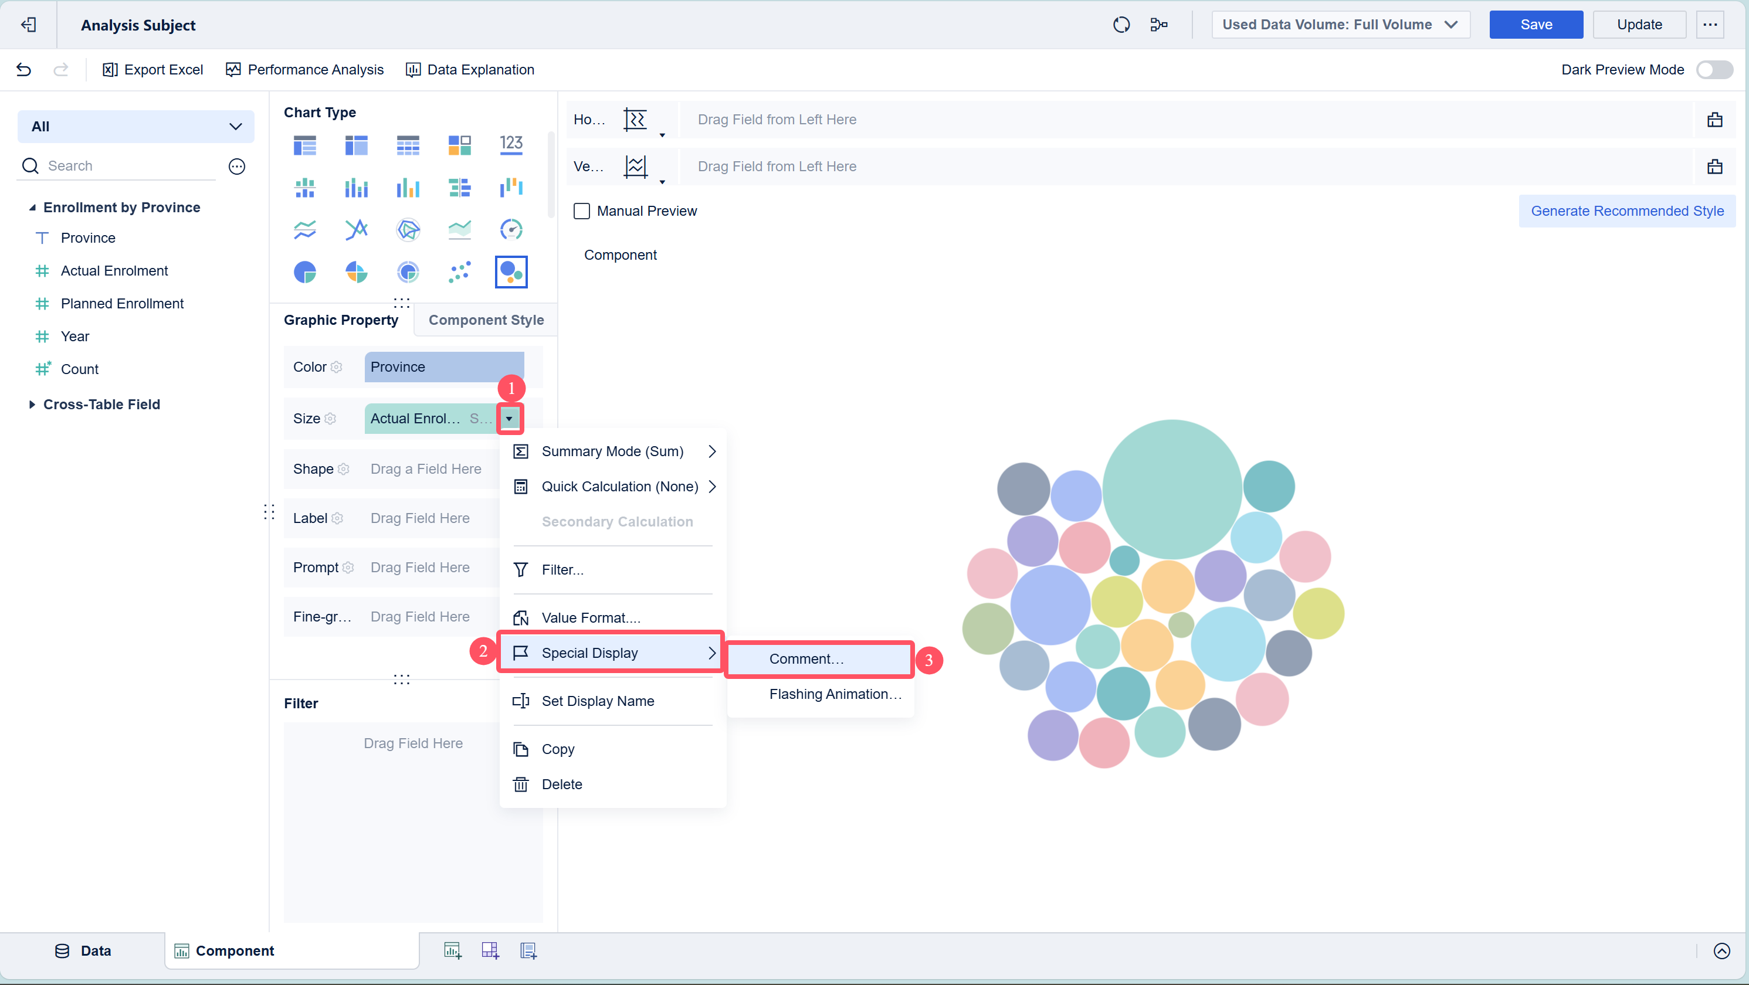
Task: Click the large teal bubble in chart
Action: [1171, 488]
